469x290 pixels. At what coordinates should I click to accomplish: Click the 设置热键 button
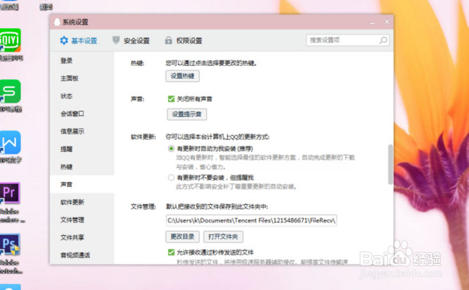[x=183, y=76]
